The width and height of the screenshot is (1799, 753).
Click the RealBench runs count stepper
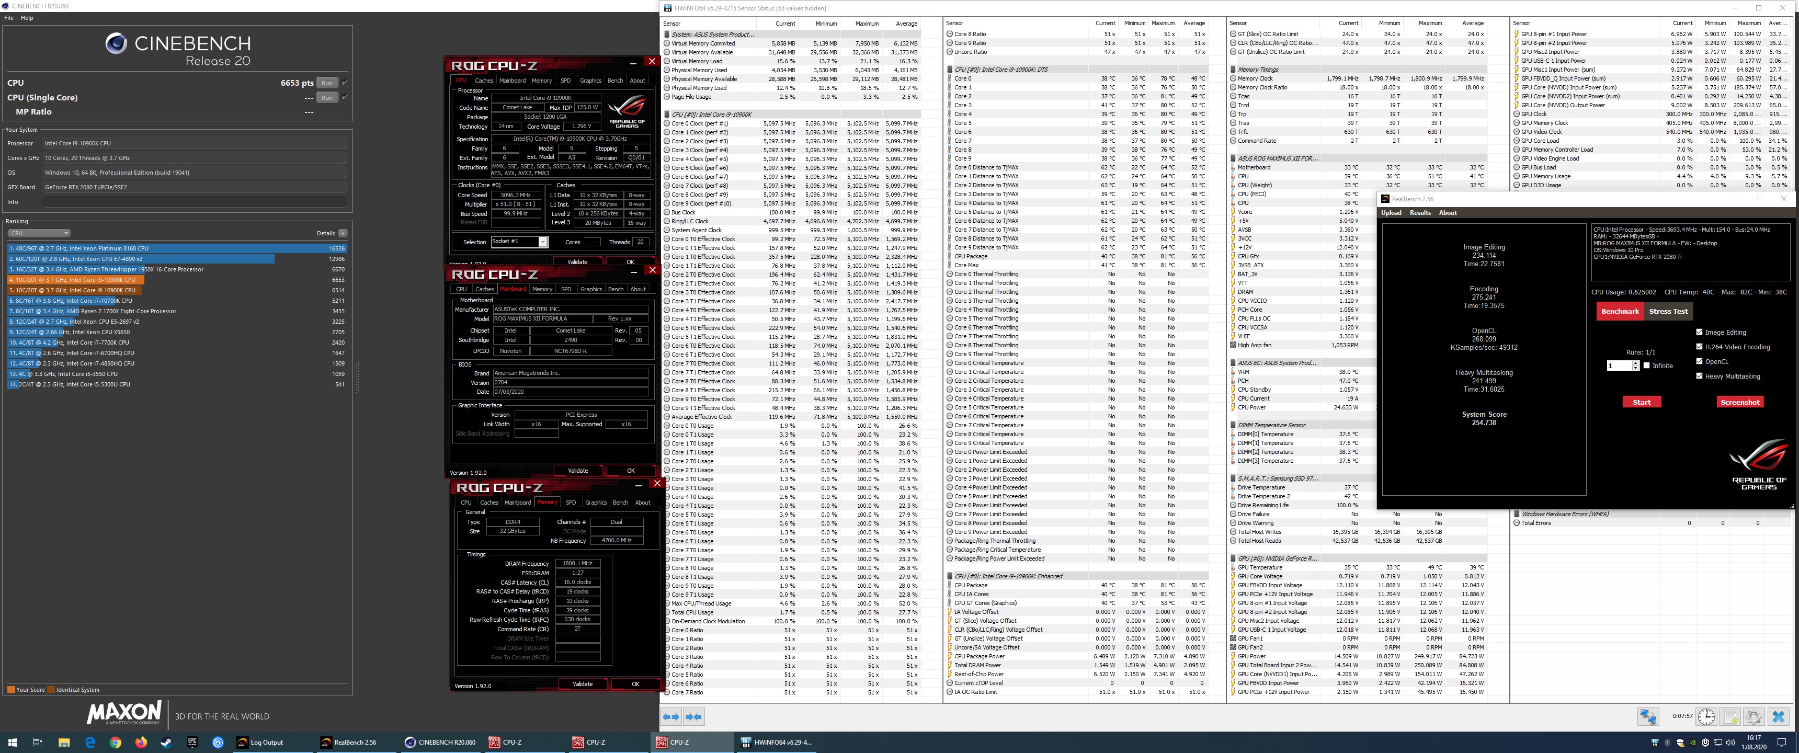click(x=1636, y=366)
